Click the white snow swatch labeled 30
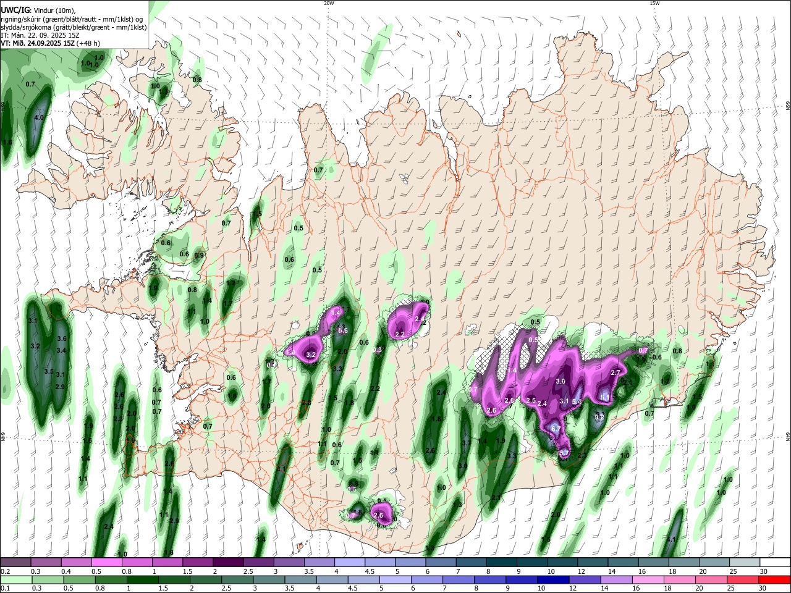This screenshot has height=593, width=791. coord(774,562)
